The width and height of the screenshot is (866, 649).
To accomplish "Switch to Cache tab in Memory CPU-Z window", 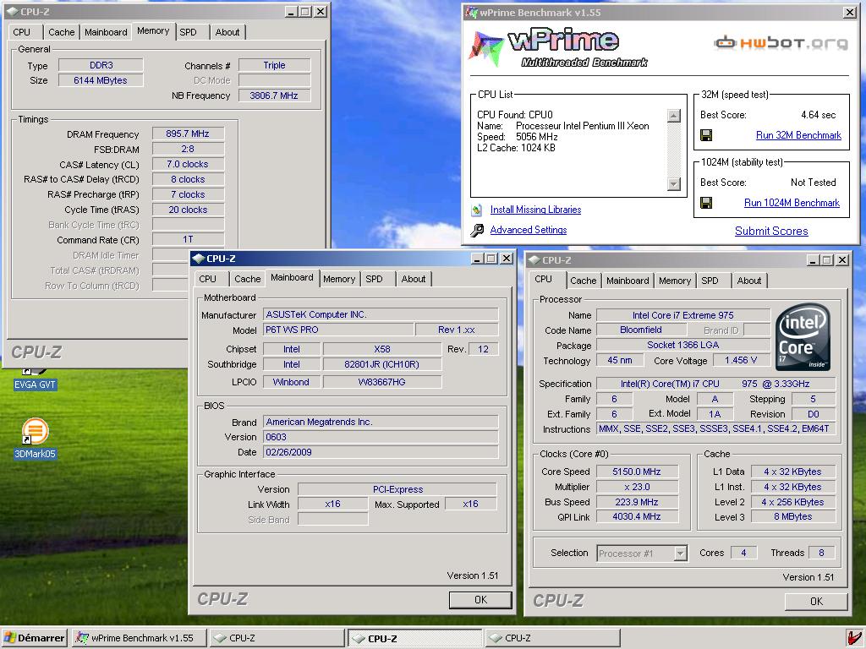I will click(61, 32).
